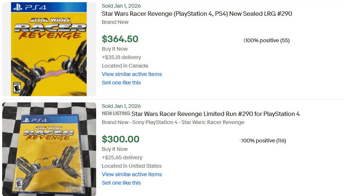Open the 'Limited Run #290 for PlayStation 4' listing title

click(215, 114)
